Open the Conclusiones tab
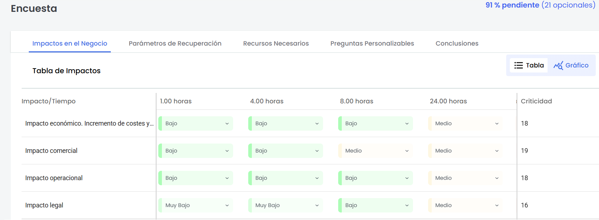The height and width of the screenshot is (220, 599). pos(457,43)
